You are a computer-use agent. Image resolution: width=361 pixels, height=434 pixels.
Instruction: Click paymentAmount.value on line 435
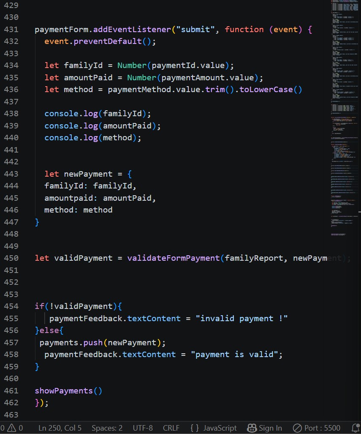[207, 77]
